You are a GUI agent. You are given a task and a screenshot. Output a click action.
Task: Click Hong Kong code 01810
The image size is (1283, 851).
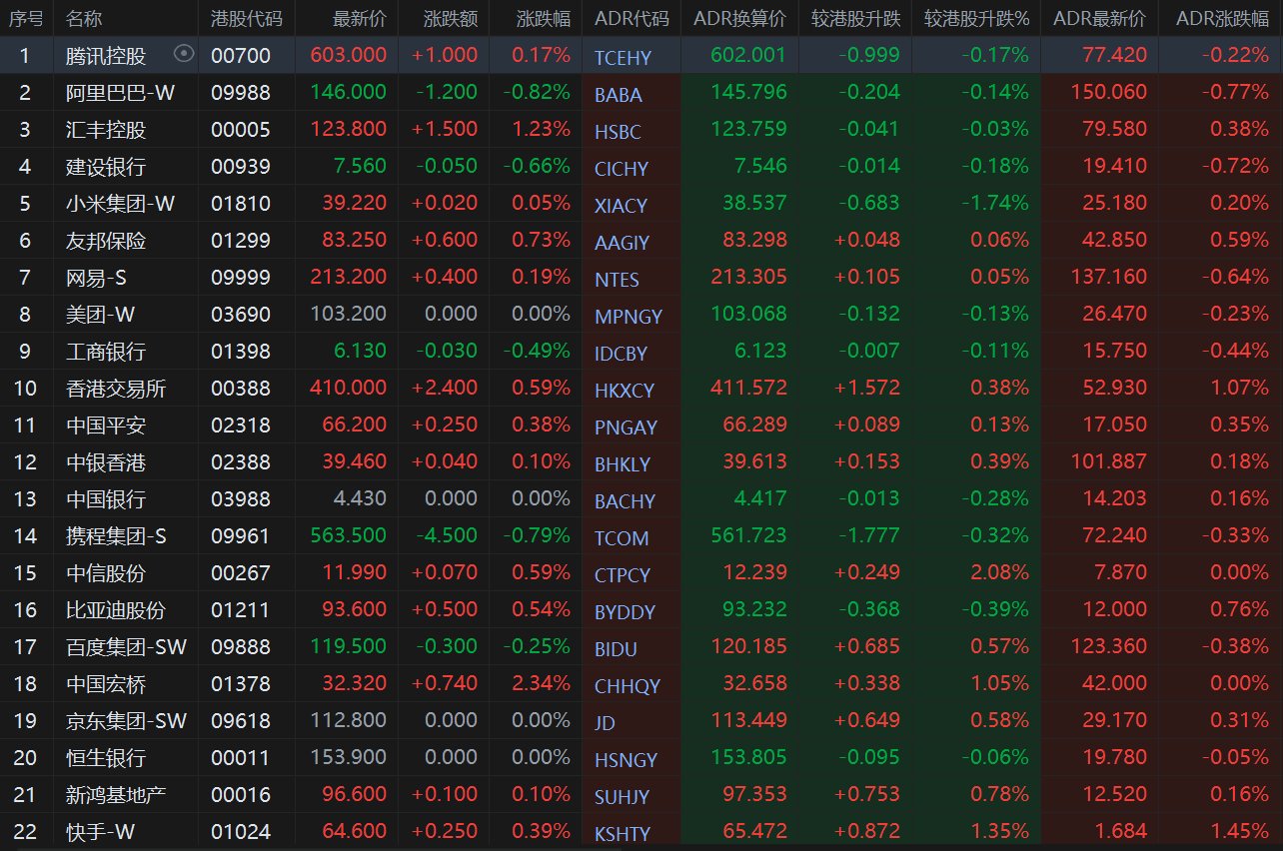click(241, 204)
